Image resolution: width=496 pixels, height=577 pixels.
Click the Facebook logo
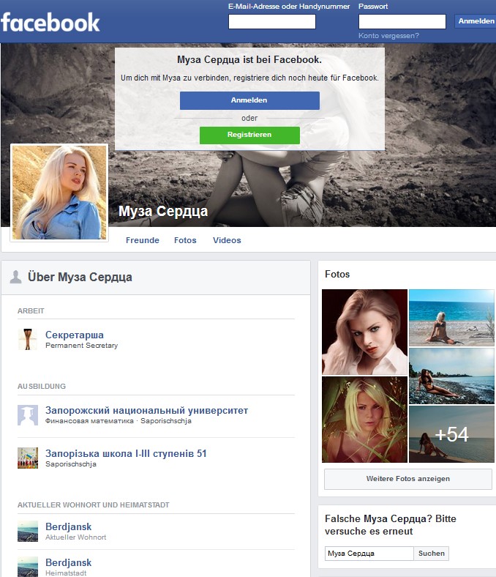point(50,23)
